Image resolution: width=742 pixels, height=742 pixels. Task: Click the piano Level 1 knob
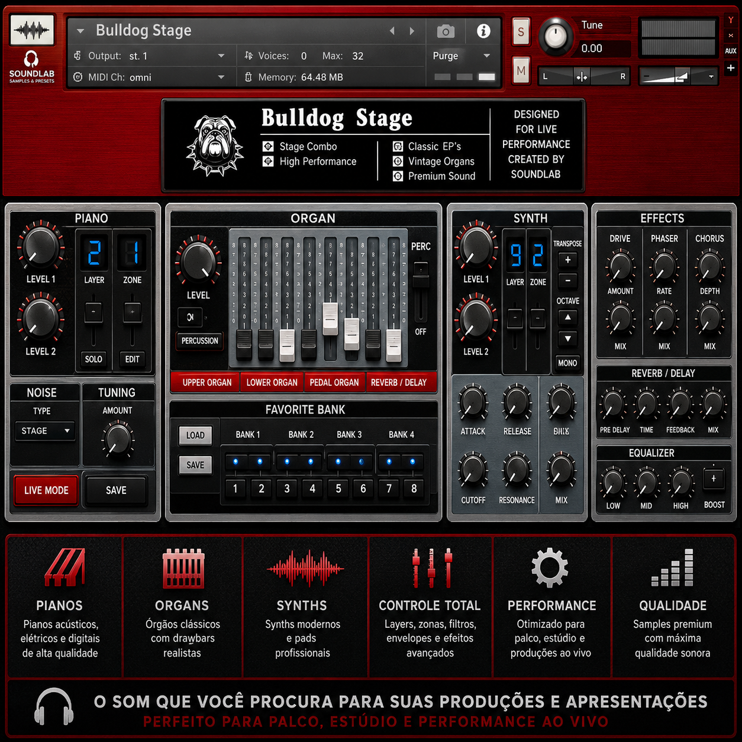coord(40,247)
